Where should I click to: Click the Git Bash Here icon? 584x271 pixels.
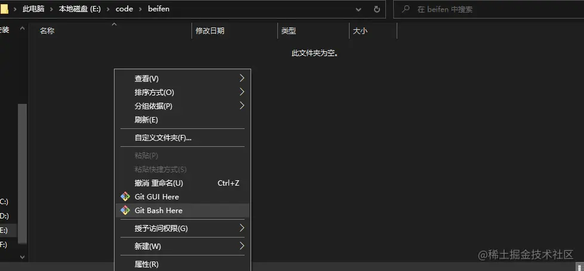125,211
